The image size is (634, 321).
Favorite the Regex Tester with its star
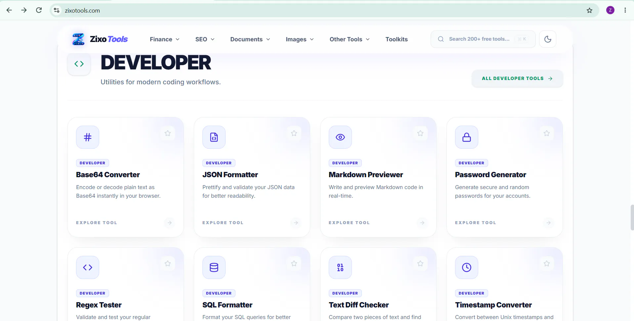168,263
